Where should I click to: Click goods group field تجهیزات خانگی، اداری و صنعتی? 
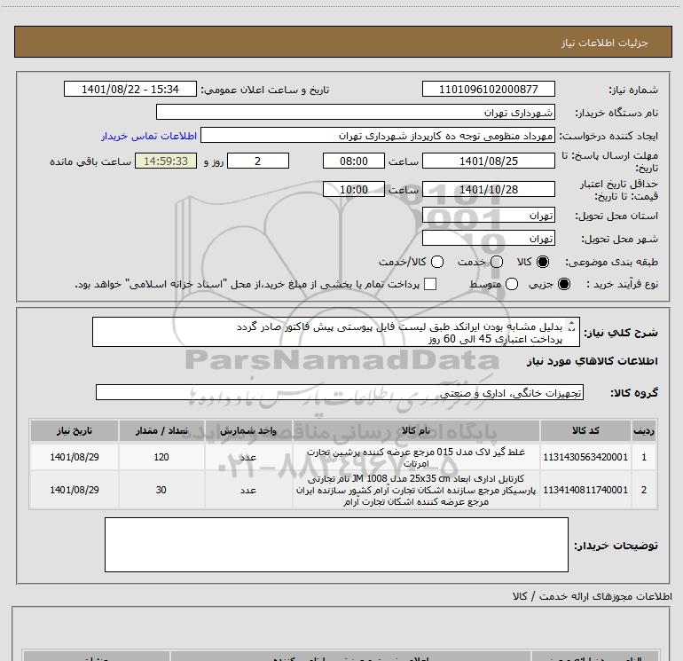(x=340, y=392)
